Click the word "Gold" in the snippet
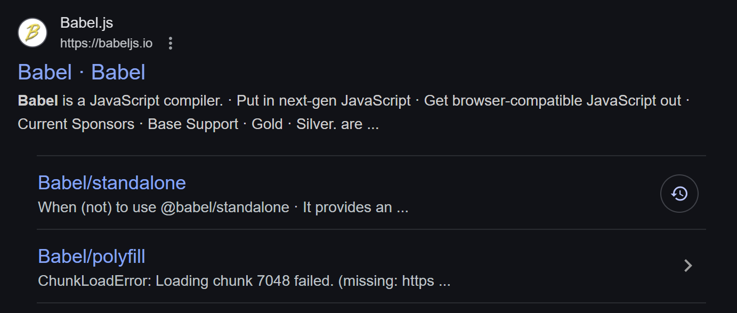 (267, 124)
